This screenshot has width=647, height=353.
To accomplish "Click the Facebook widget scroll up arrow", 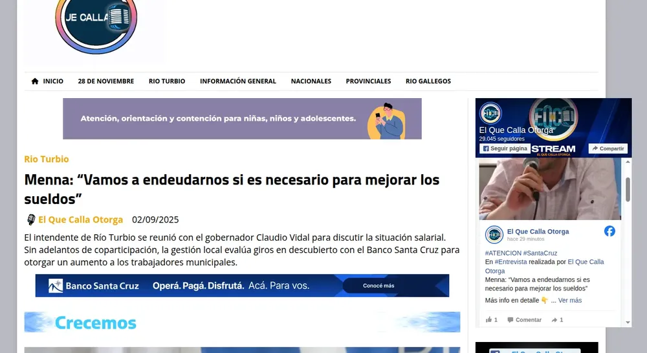I will [628, 162].
